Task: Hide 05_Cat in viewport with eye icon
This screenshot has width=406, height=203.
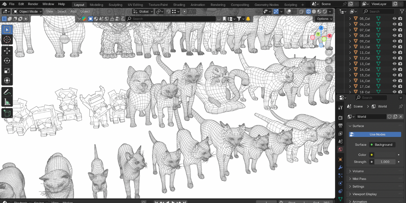Action: [394, 19]
